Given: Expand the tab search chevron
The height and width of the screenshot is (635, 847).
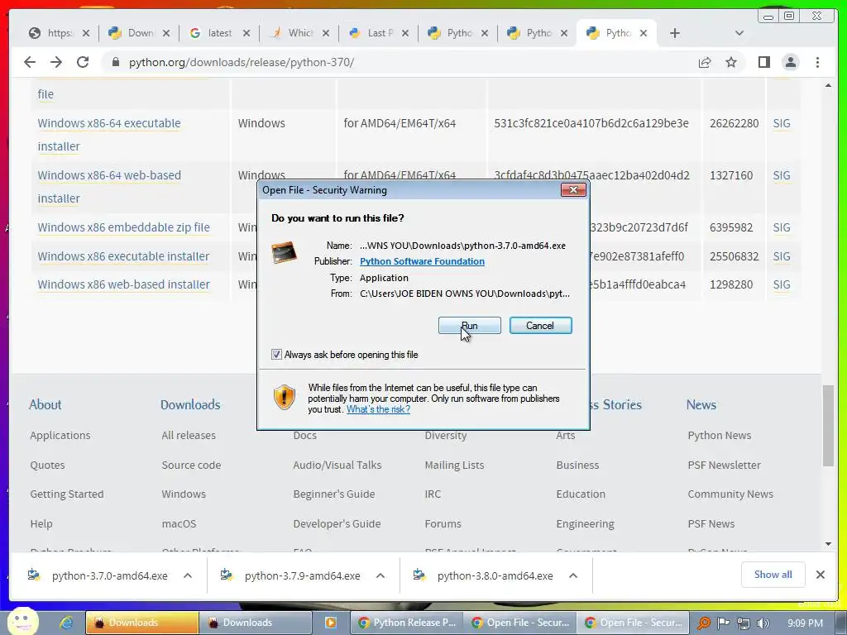Looking at the screenshot, I should (739, 33).
